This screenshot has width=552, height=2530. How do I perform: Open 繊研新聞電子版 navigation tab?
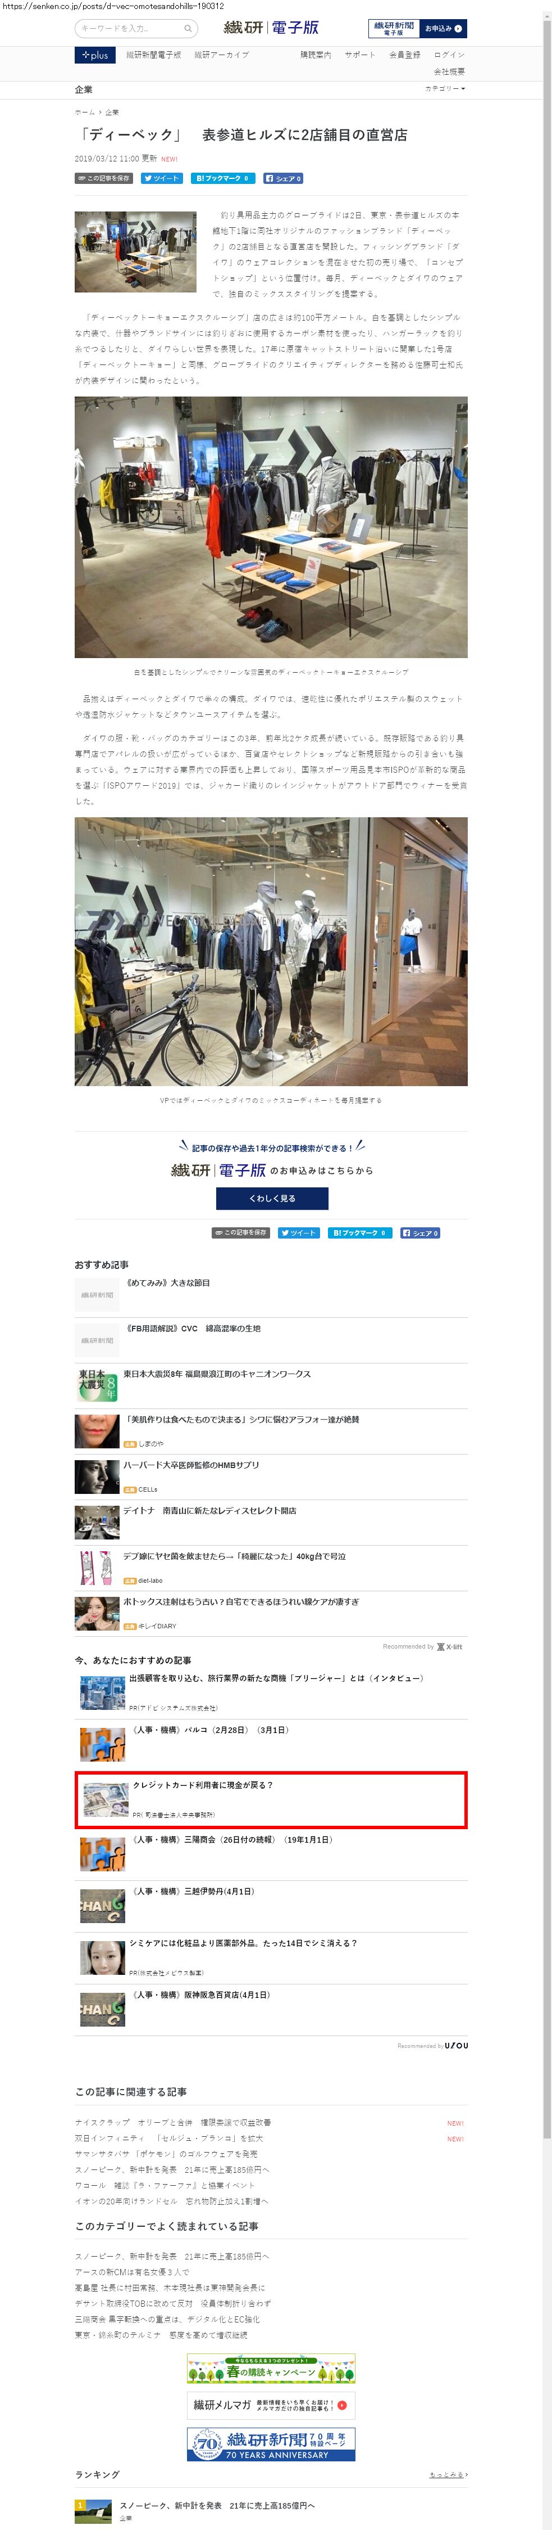click(x=154, y=55)
